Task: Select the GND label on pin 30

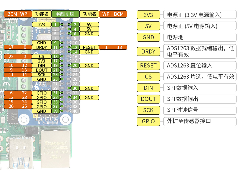Action: pos(89,88)
